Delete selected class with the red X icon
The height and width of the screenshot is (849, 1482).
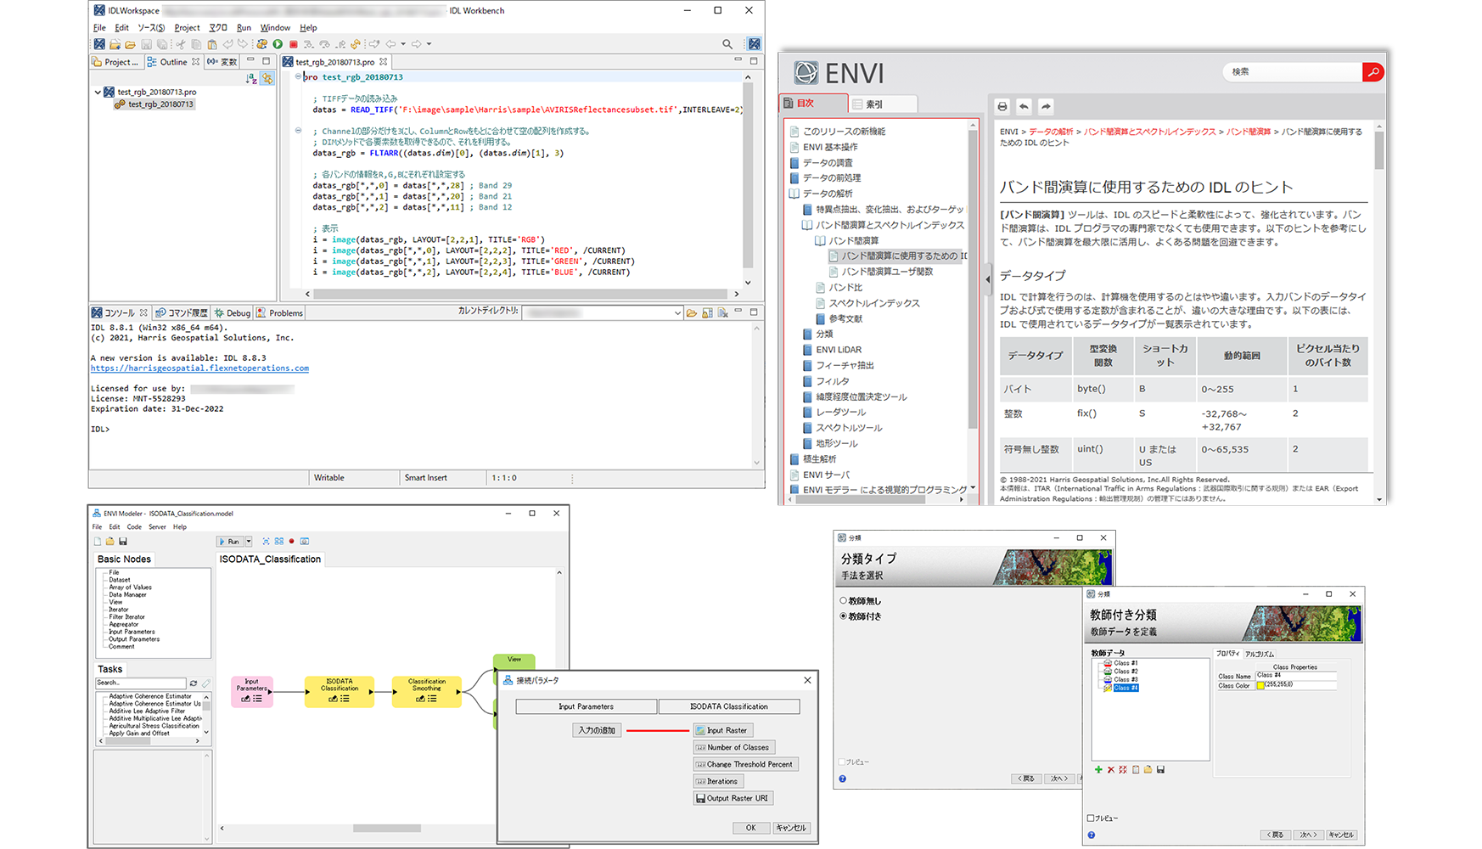(1110, 769)
